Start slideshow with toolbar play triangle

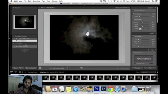click(68, 68)
